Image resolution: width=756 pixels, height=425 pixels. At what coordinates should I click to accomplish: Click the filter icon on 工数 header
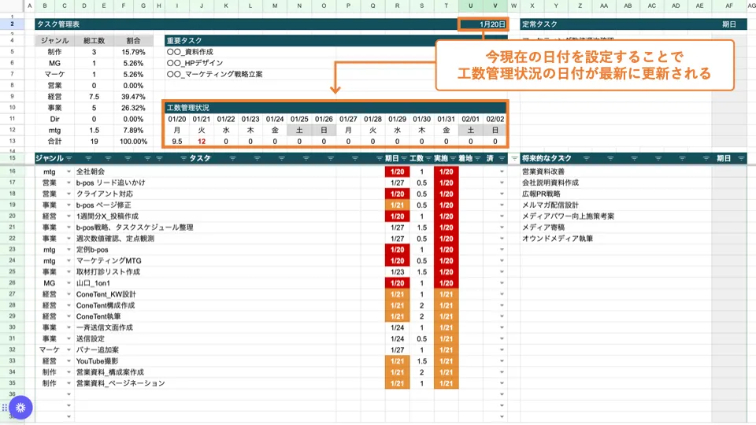[428, 159]
